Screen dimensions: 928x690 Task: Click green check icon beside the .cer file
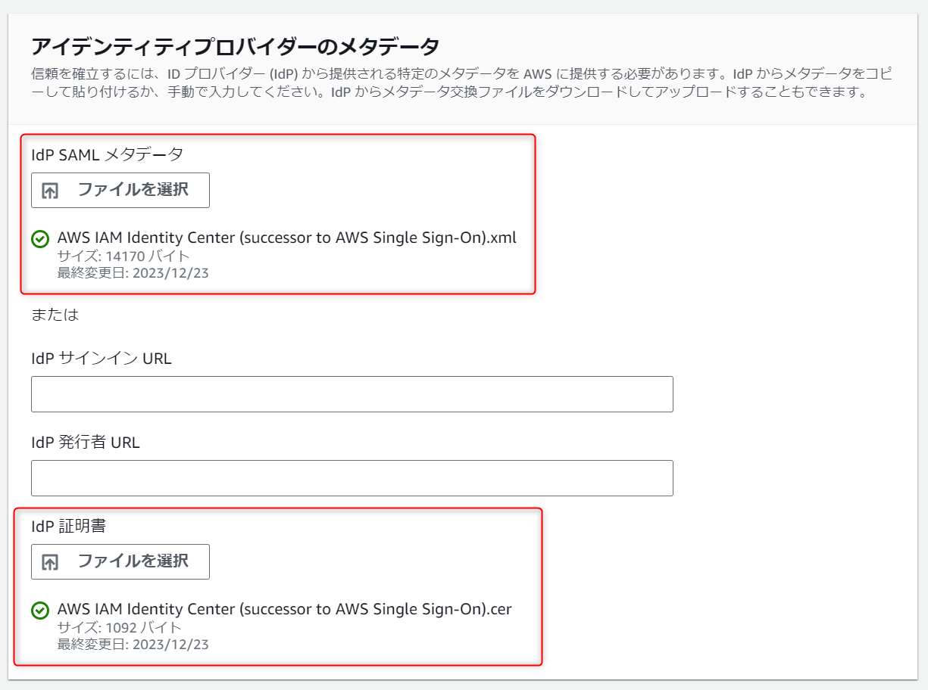click(x=40, y=610)
